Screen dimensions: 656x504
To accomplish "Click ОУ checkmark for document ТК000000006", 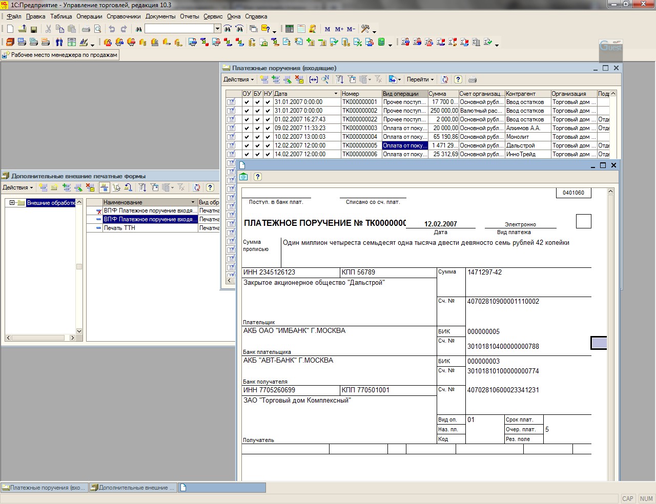I will (x=247, y=154).
